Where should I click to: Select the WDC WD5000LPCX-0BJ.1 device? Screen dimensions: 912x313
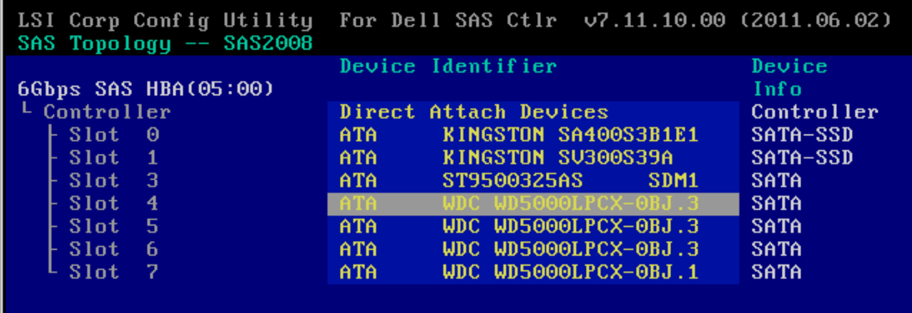533,272
